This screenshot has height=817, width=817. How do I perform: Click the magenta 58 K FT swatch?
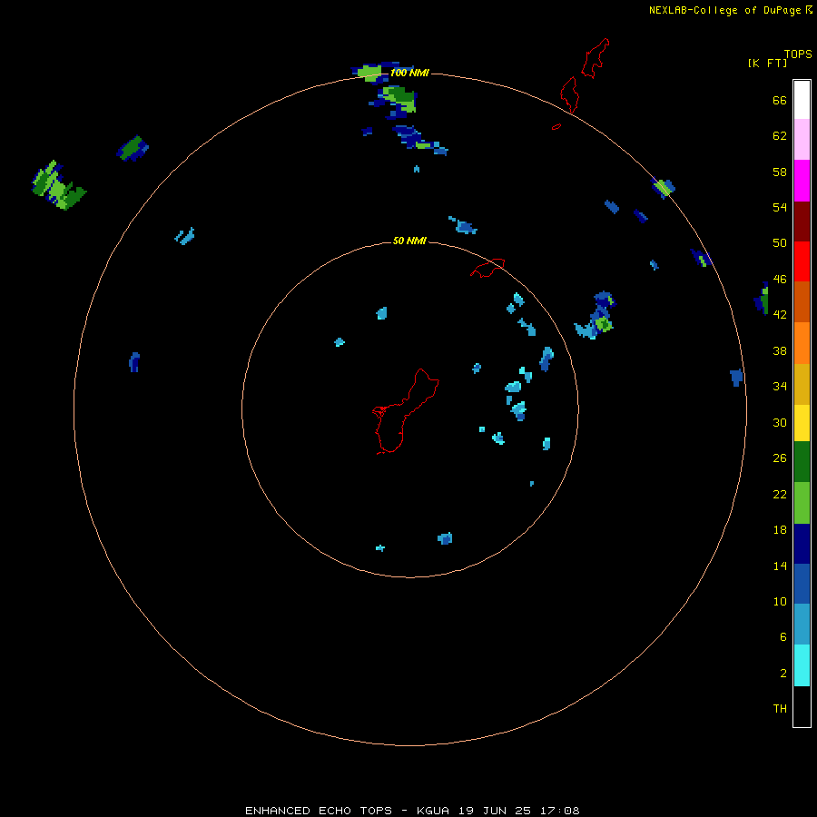click(x=802, y=181)
